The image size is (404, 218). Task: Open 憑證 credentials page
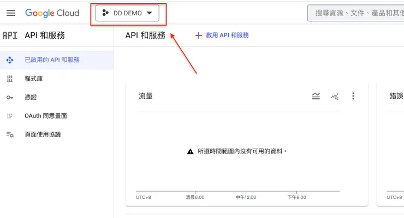(31, 97)
